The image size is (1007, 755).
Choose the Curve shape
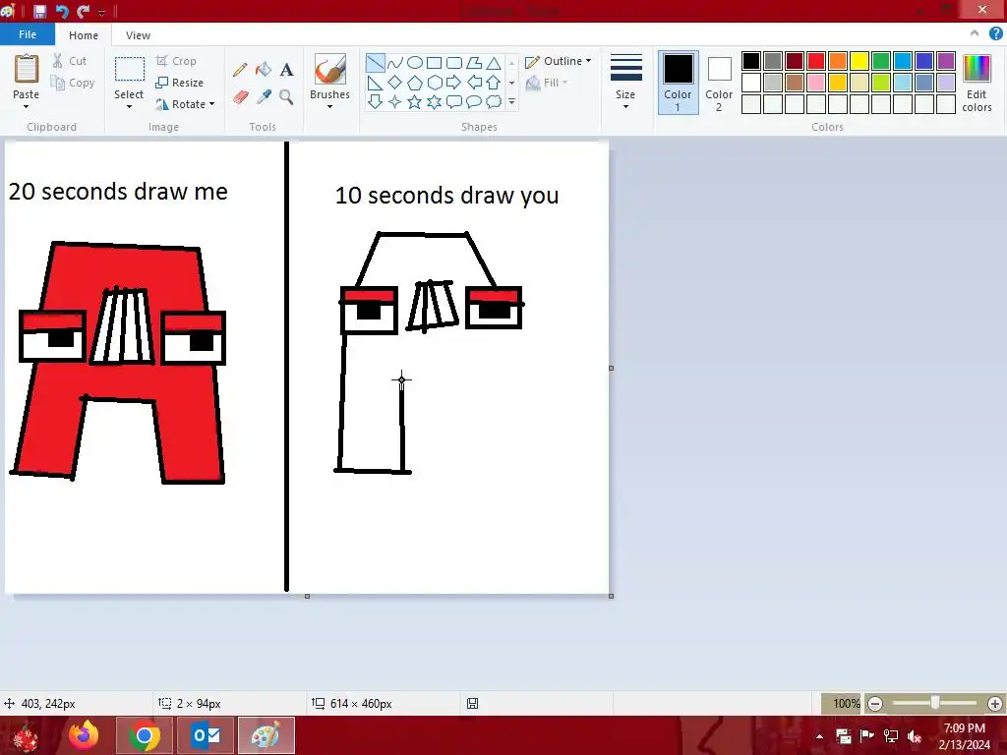click(395, 62)
